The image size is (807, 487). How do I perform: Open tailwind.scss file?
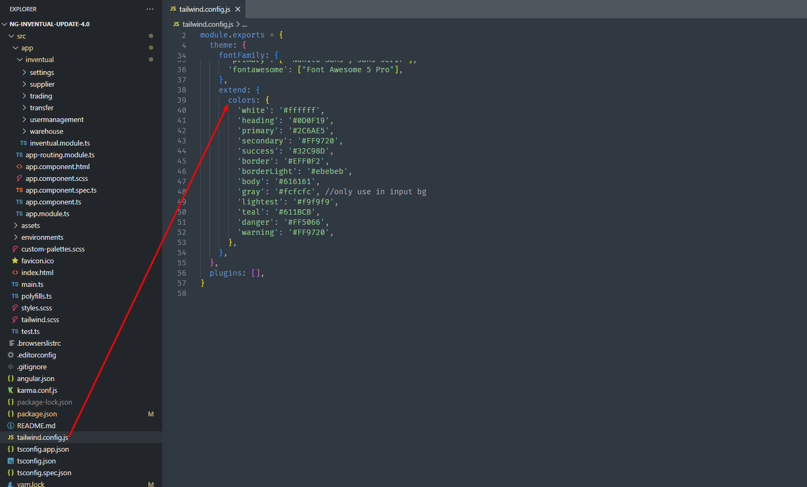click(x=40, y=319)
